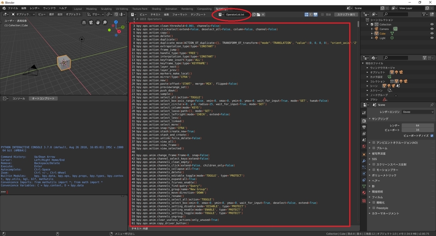Switch to the UV Editing workspace tab
The image size is (436, 236).
click(x=122, y=9)
